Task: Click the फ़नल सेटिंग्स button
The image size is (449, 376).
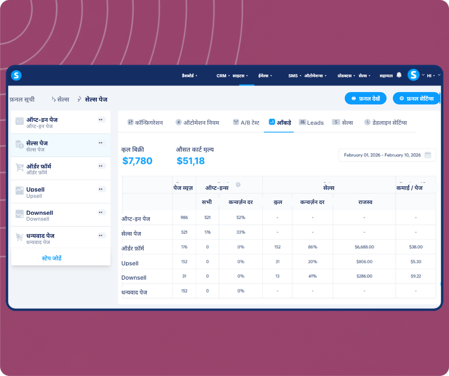Action: (x=416, y=98)
